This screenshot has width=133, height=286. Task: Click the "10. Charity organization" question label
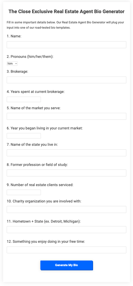[x=44, y=201]
